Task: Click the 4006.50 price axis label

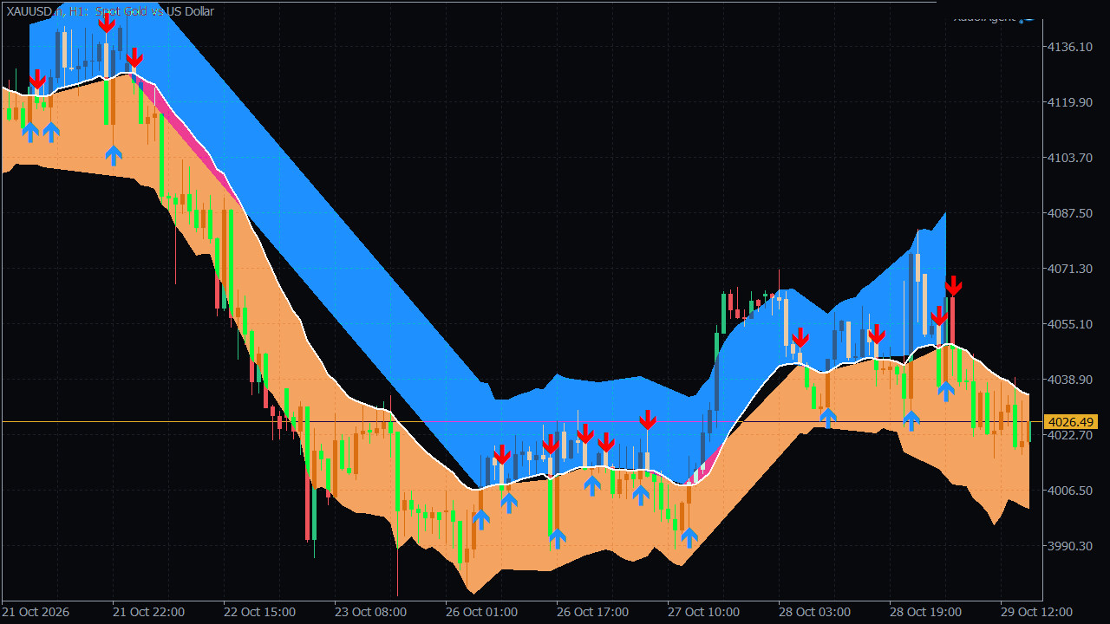Action: pyautogui.click(x=1070, y=491)
